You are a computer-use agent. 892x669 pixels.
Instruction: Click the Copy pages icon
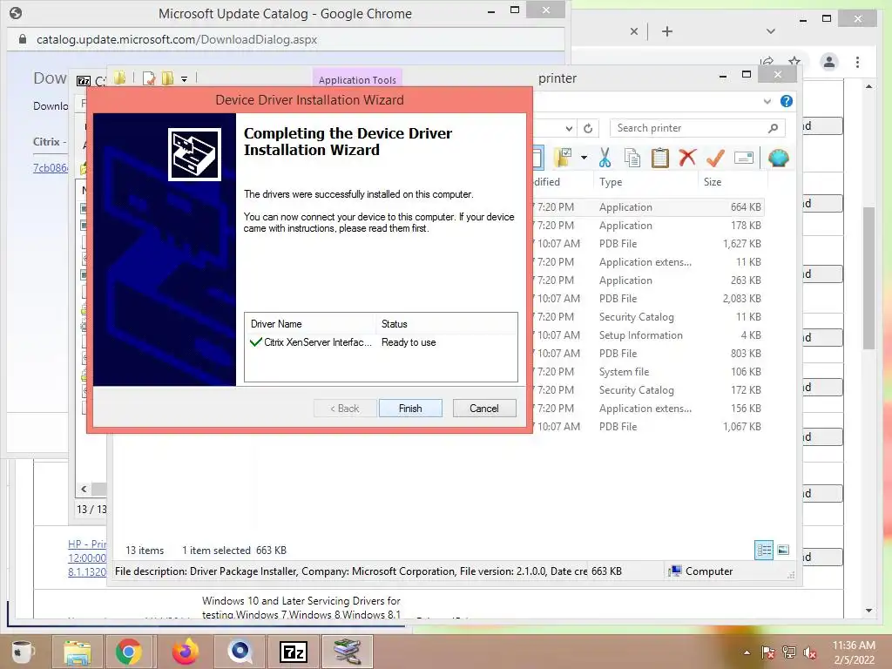[632, 158]
